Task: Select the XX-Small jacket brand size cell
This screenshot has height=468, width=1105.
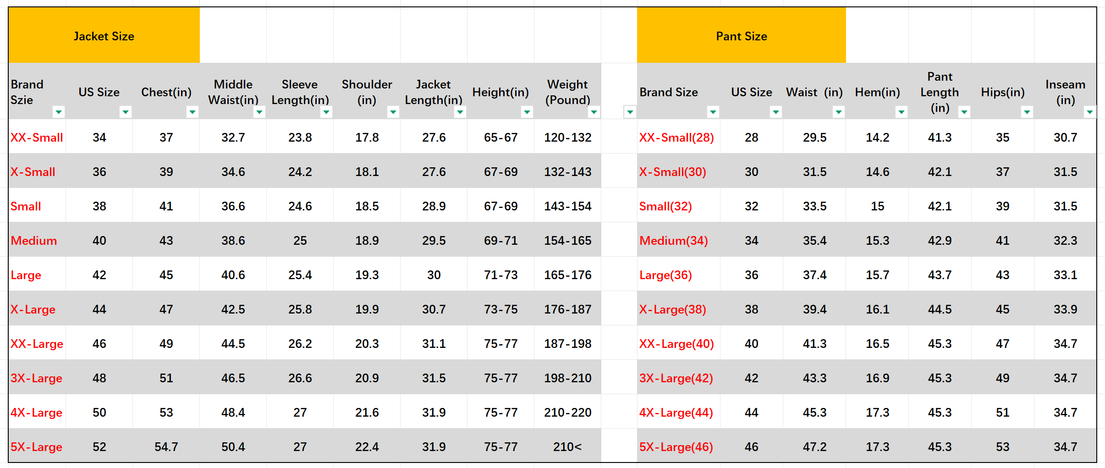Action: click(x=37, y=137)
